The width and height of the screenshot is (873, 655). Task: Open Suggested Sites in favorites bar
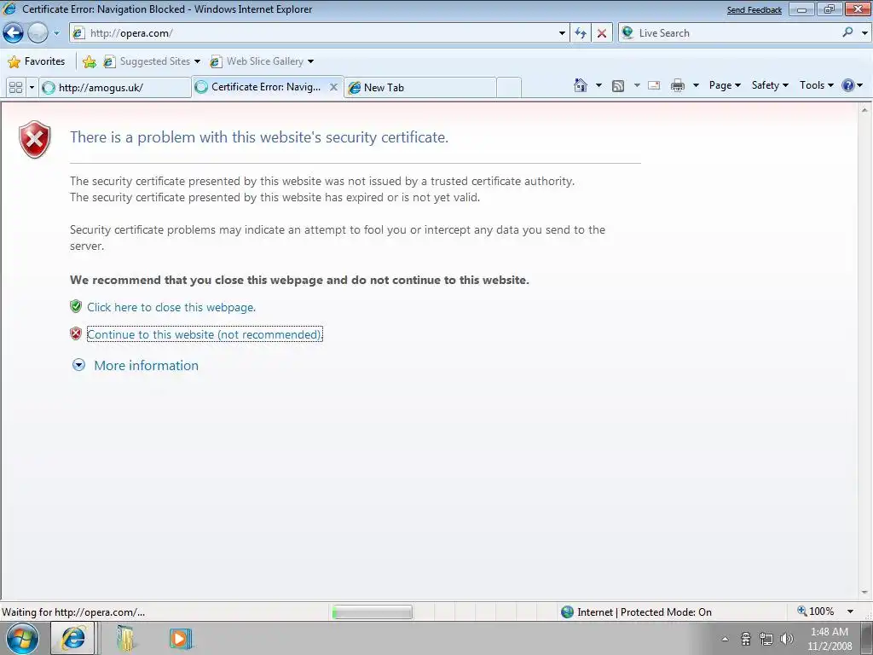[x=152, y=61]
